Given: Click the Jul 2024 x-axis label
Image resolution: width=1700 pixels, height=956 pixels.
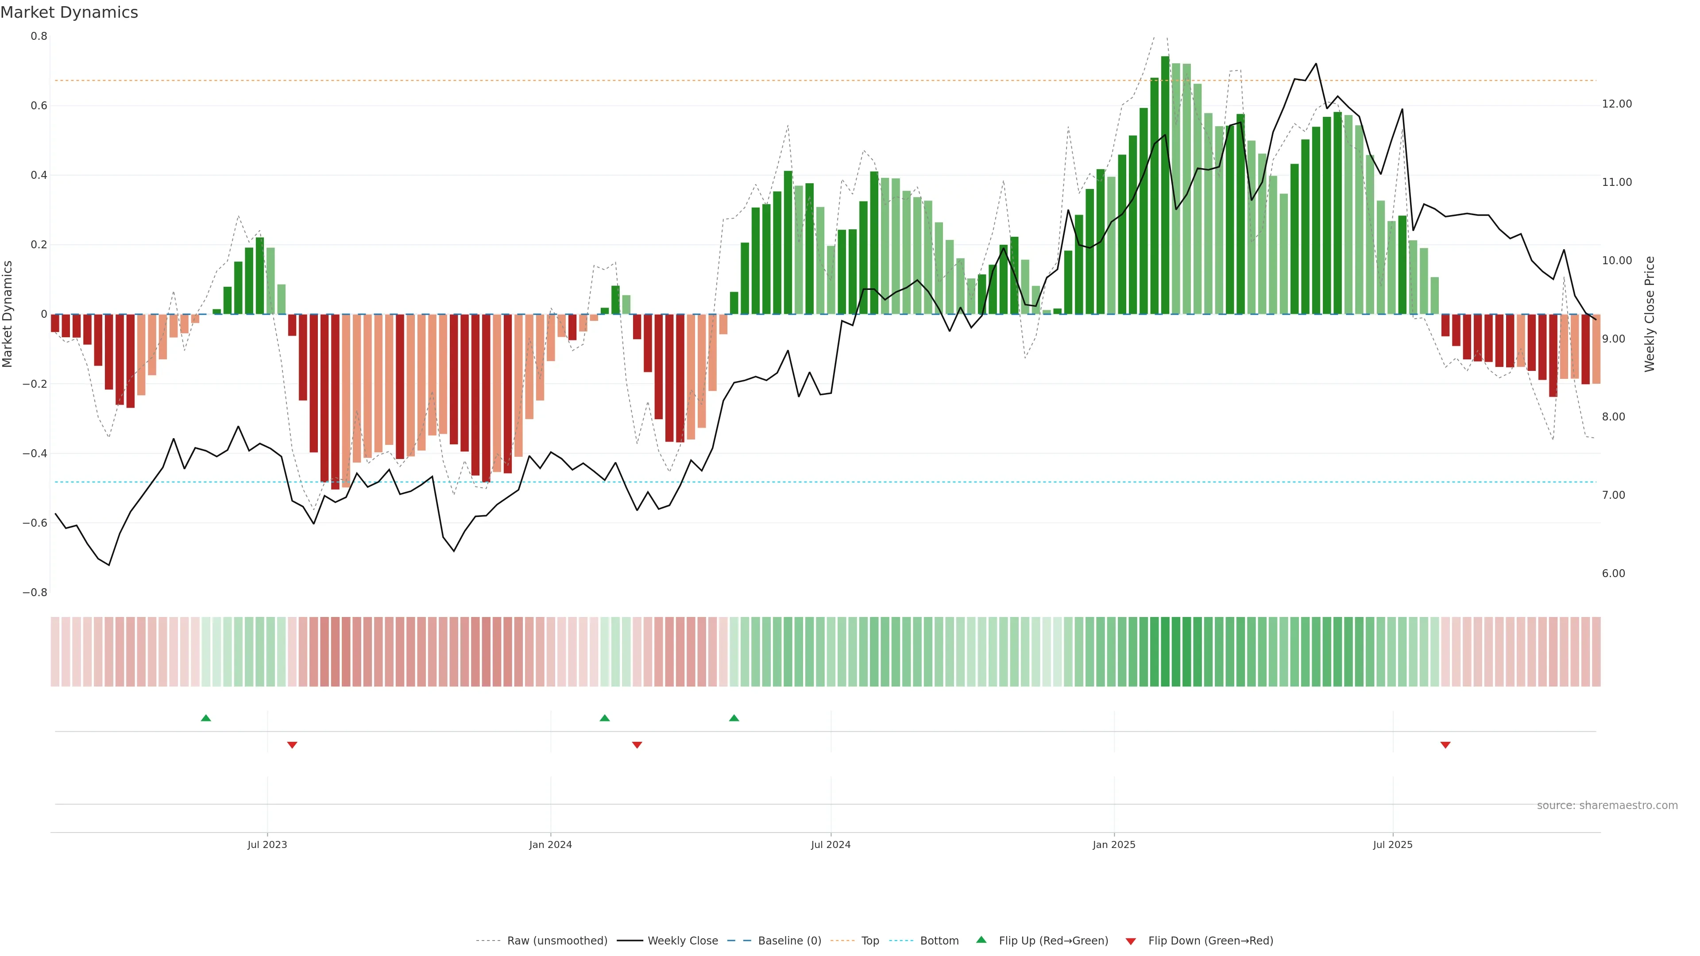Looking at the screenshot, I should point(830,844).
